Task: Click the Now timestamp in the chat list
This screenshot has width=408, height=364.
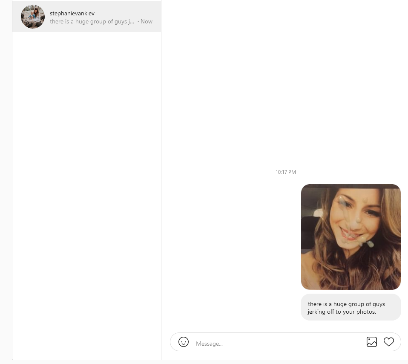Action: [147, 22]
